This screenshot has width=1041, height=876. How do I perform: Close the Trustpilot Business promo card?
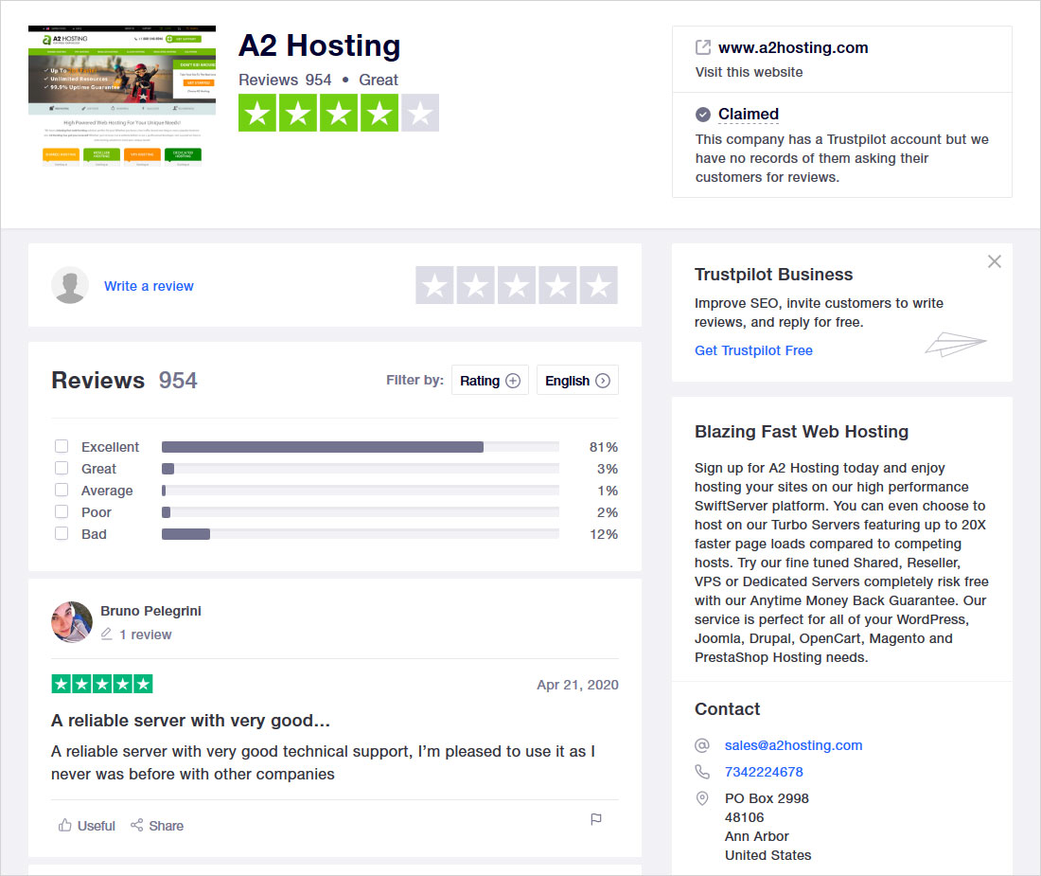click(994, 261)
